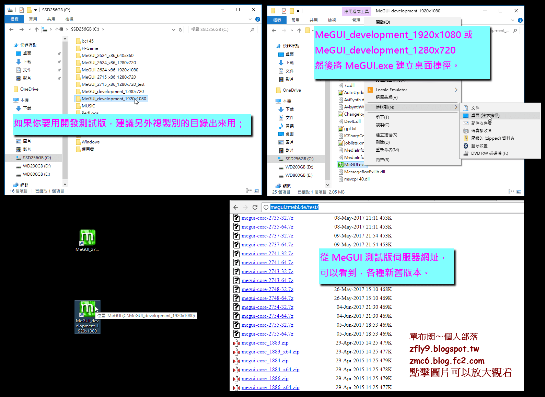Screen dimensions: 545x397
Task: Open recent locations dropdown in right Explorer
Action: 292,31
